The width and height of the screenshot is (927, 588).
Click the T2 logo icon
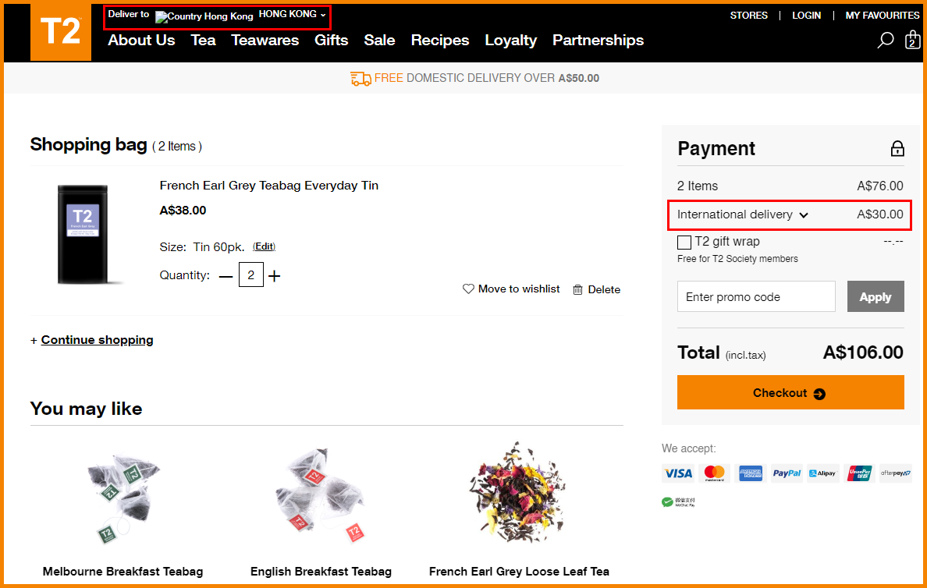pyautogui.click(x=60, y=32)
